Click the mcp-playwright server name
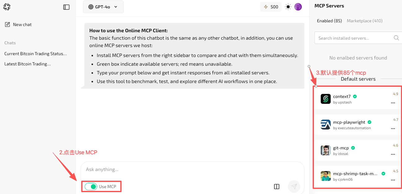 pos(349,122)
